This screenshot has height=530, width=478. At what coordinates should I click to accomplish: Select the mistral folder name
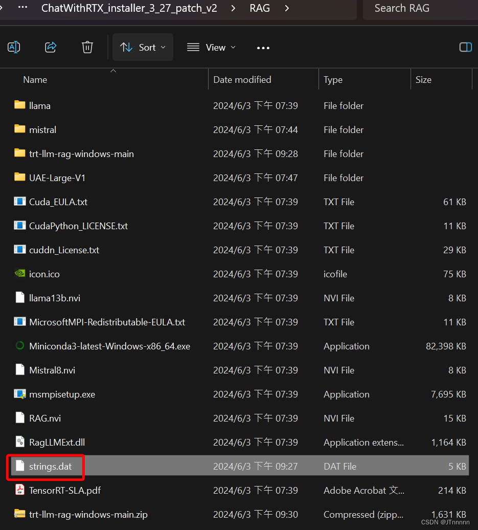(x=42, y=130)
